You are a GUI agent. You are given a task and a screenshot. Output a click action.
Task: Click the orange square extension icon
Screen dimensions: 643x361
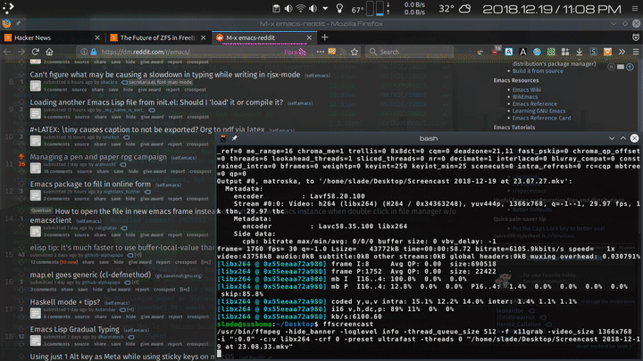click(608, 52)
